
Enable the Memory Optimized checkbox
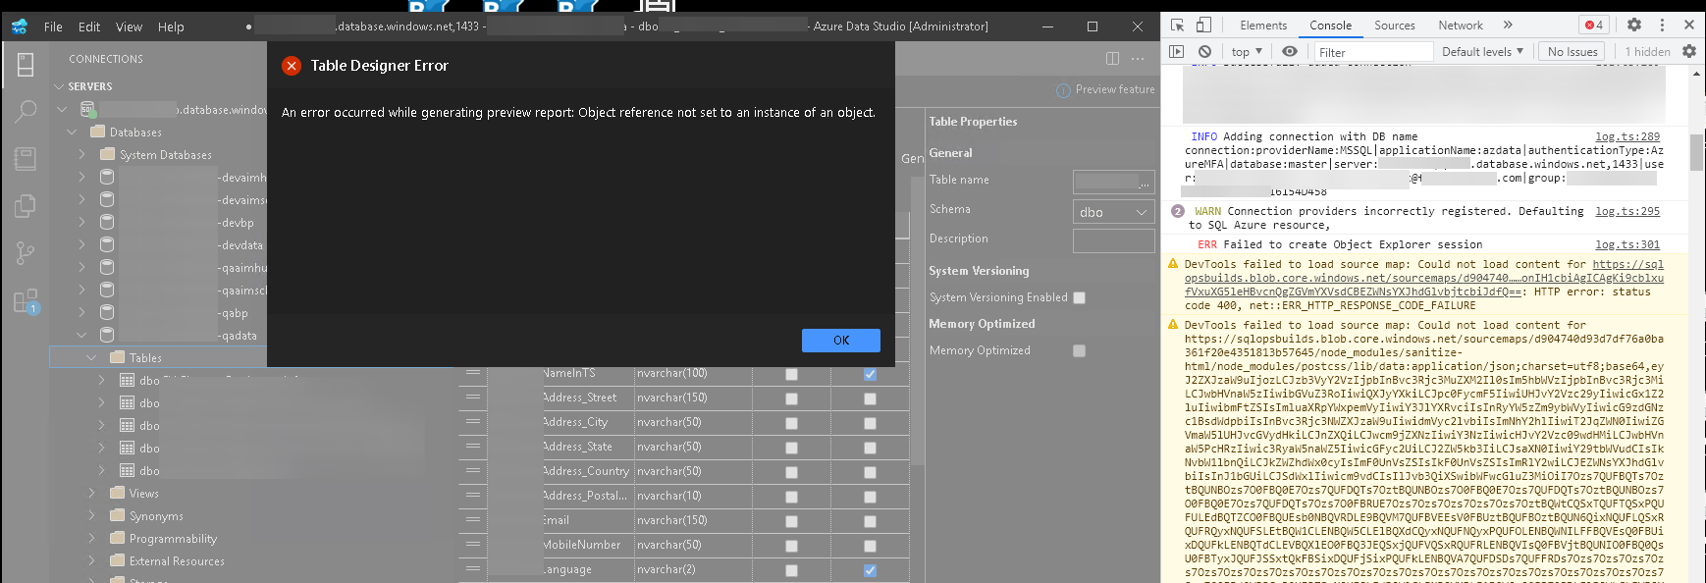pos(1080,351)
